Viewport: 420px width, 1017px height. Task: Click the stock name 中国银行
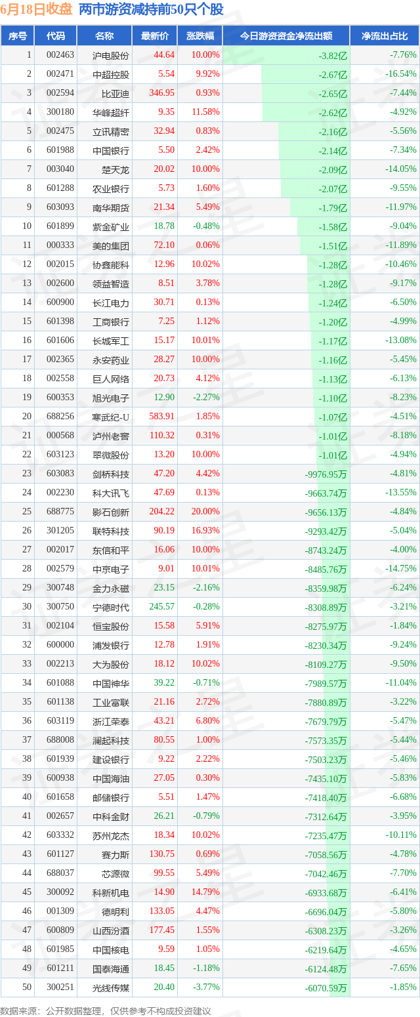click(111, 150)
